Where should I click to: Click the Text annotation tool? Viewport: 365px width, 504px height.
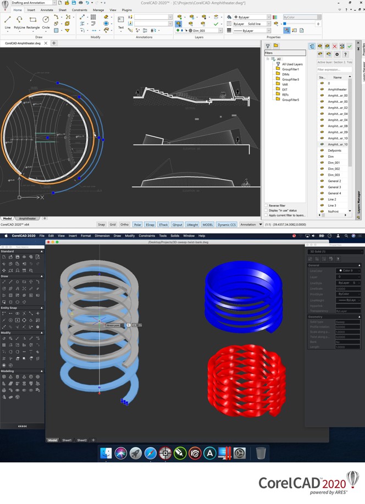[121, 21]
